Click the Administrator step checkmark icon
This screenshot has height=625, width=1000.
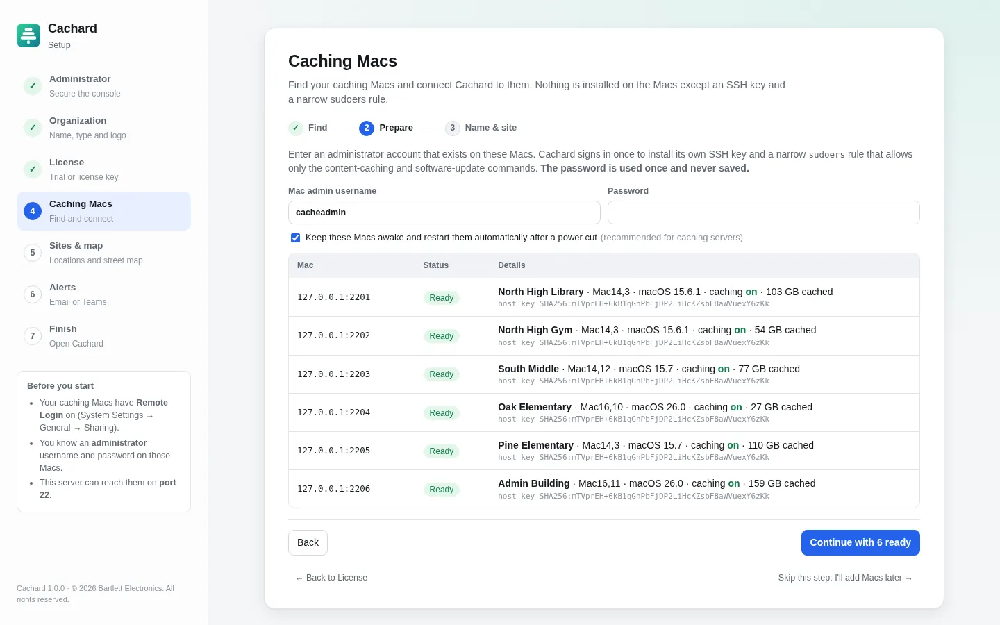click(x=33, y=86)
